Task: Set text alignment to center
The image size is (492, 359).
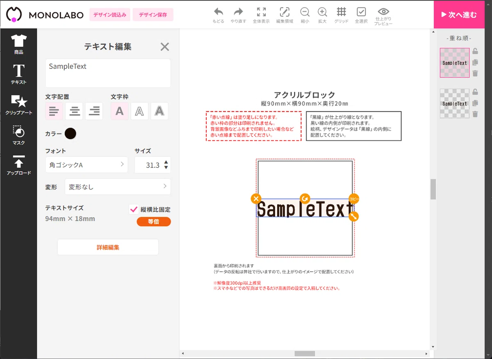Action: tap(74, 111)
